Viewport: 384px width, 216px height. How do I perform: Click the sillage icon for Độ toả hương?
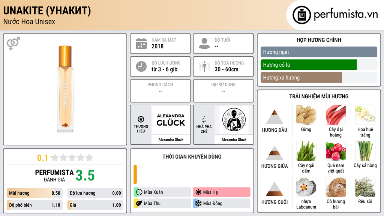[x=204, y=66]
